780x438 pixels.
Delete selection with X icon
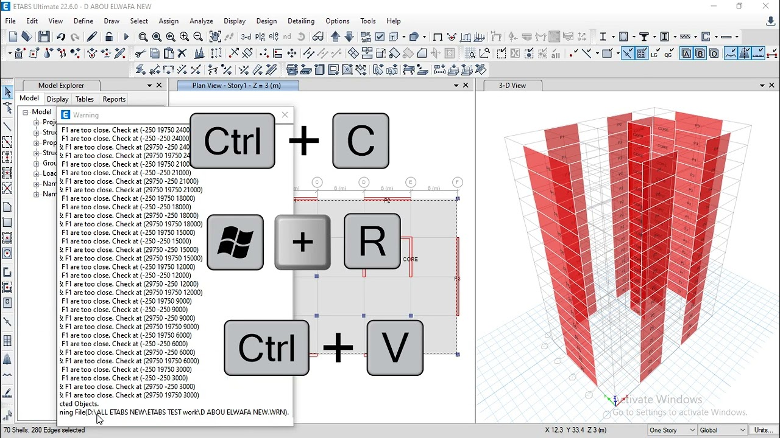[x=182, y=54]
